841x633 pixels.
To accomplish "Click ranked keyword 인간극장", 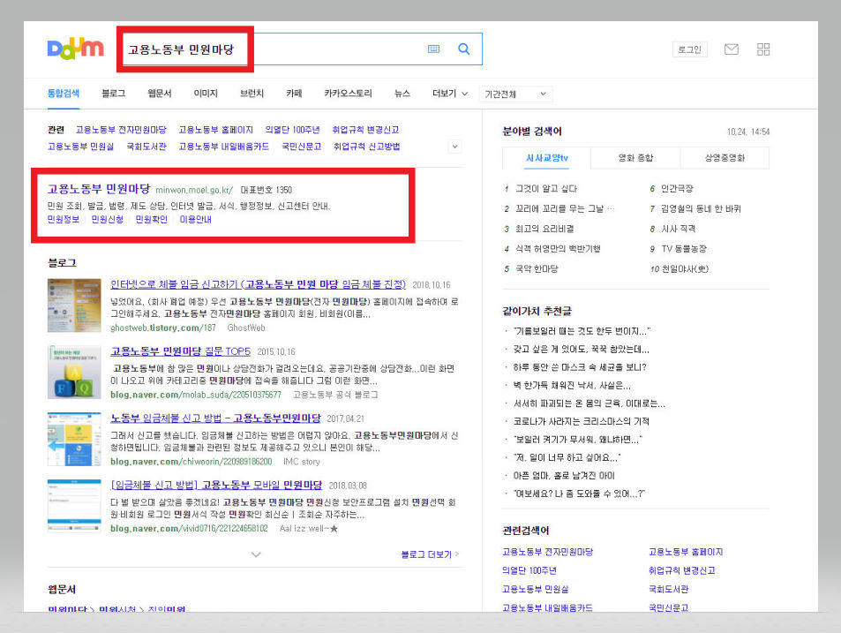I will click(677, 188).
